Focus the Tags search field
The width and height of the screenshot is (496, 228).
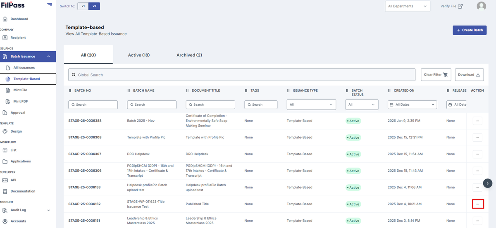[261, 105]
